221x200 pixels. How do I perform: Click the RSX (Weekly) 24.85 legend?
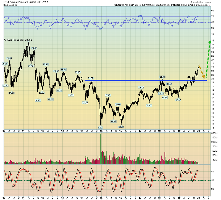point(19,40)
